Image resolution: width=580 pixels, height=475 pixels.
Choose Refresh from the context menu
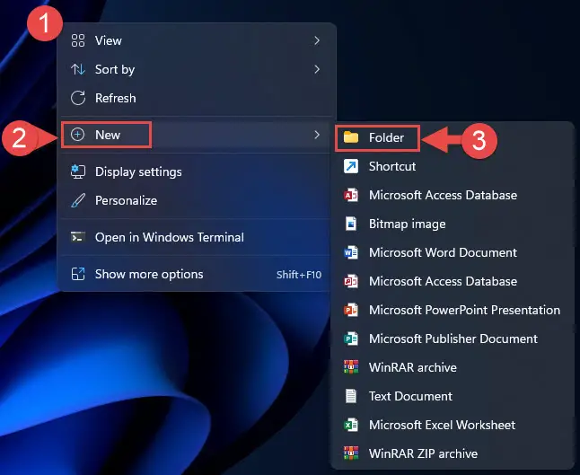(x=197, y=98)
